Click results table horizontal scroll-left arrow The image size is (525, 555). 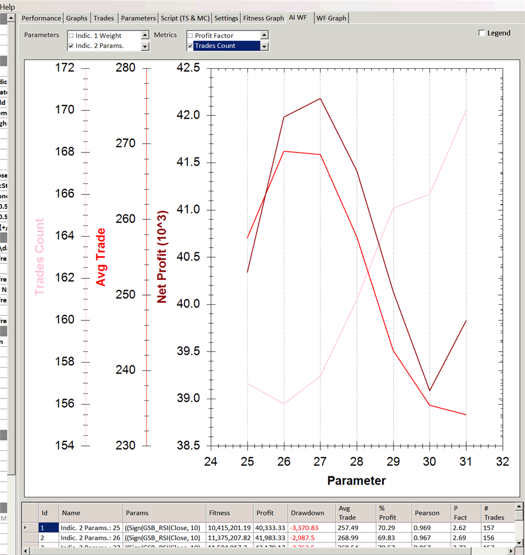26,551
